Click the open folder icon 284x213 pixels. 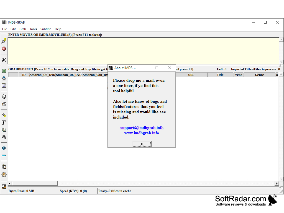point(4,104)
